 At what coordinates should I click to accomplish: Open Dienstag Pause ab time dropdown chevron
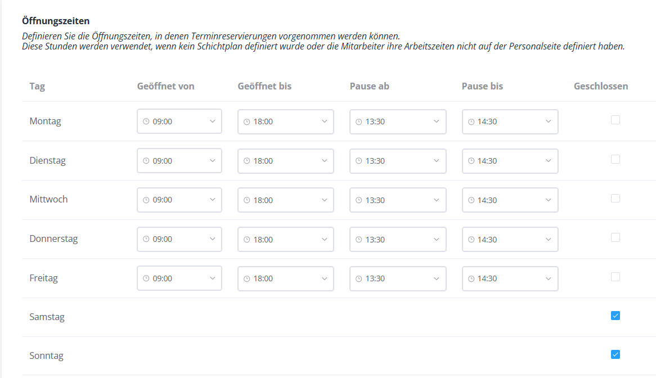pos(437,161)
